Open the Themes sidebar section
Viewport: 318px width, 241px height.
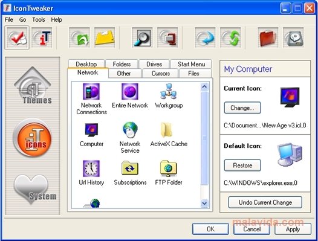[33, 86]
